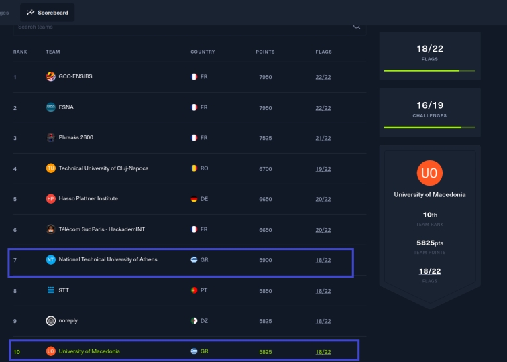507x362 pixels.
Task: Select Hasso Plattner Institute name
Action: click(88, 199)
